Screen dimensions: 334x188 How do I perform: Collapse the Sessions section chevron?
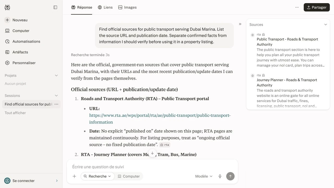coord(56,96)
